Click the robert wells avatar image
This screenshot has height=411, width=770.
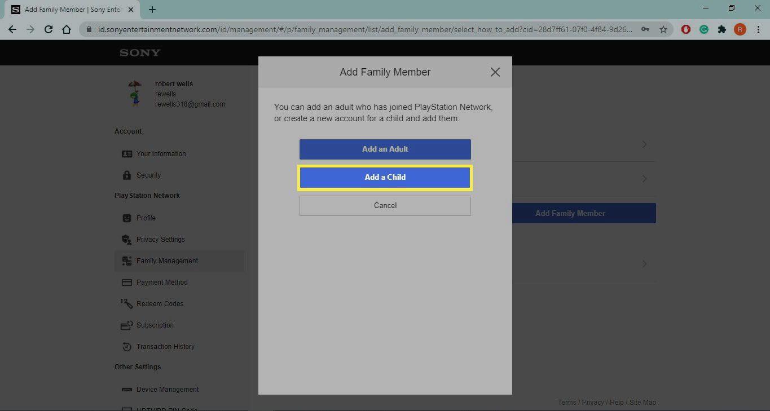(x=134, y=94)
